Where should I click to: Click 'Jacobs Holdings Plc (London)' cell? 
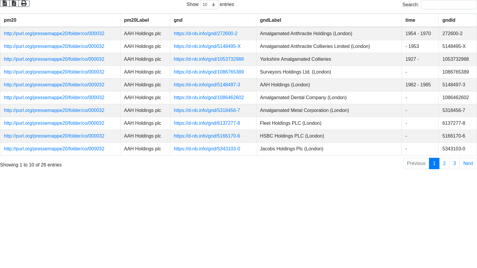pyautogui.click(x=329, y=149)
